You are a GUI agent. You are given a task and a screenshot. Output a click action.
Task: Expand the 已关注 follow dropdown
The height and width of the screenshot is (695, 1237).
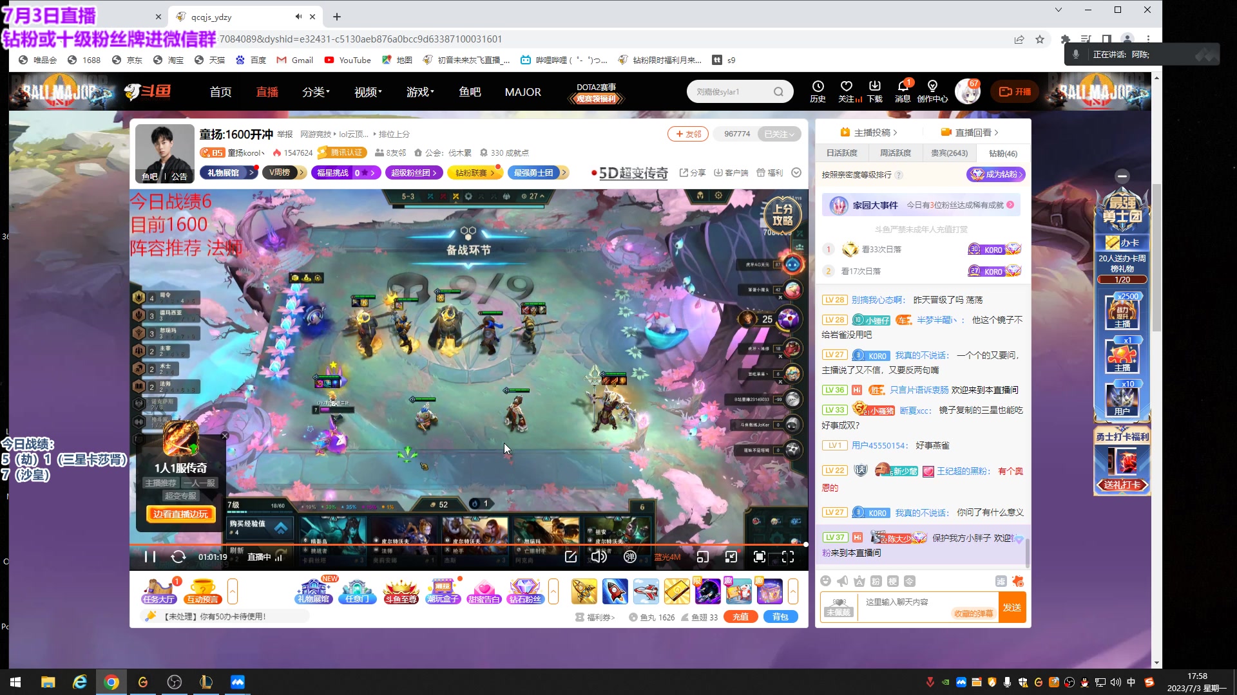pyautogui.click(x=780, y=134)
